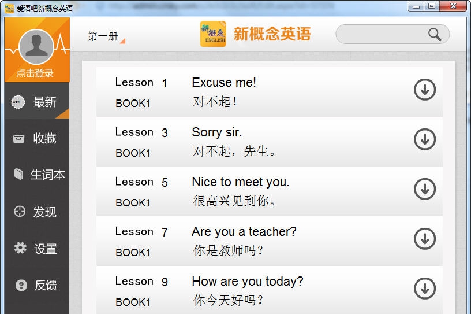
Task: Download Lesson 1 Excuse me!
Action: pyautogui.click(x=425, y=90)
